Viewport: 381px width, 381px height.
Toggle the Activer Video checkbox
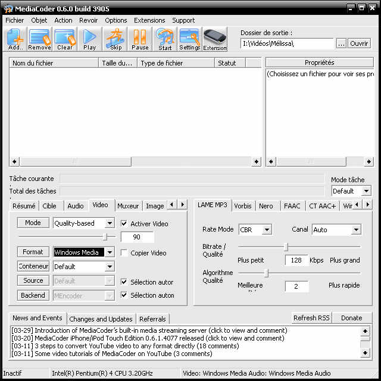(124, 224)
